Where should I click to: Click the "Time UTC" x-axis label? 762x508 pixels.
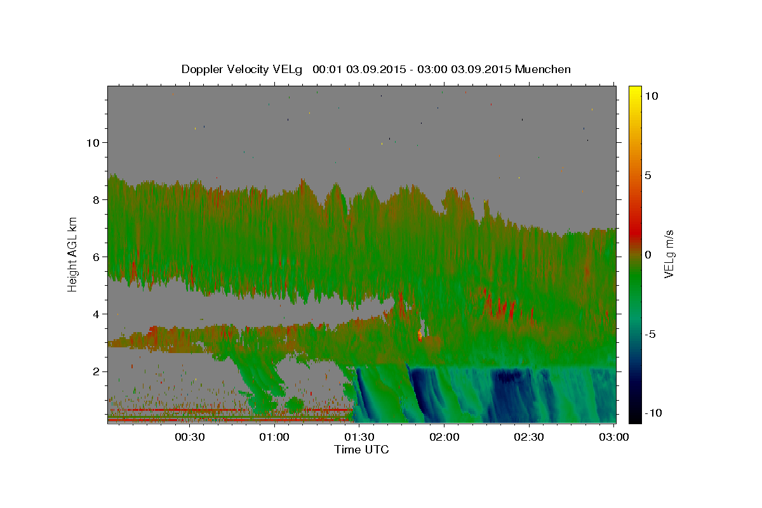(x=361, y=450)
